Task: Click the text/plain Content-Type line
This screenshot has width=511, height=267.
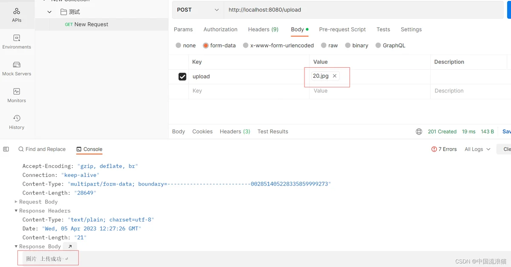Action: point(88,220)
